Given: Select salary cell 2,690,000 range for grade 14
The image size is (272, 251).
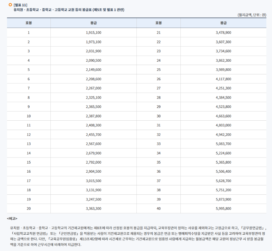Looking at the screenshot, I should 93,153.
